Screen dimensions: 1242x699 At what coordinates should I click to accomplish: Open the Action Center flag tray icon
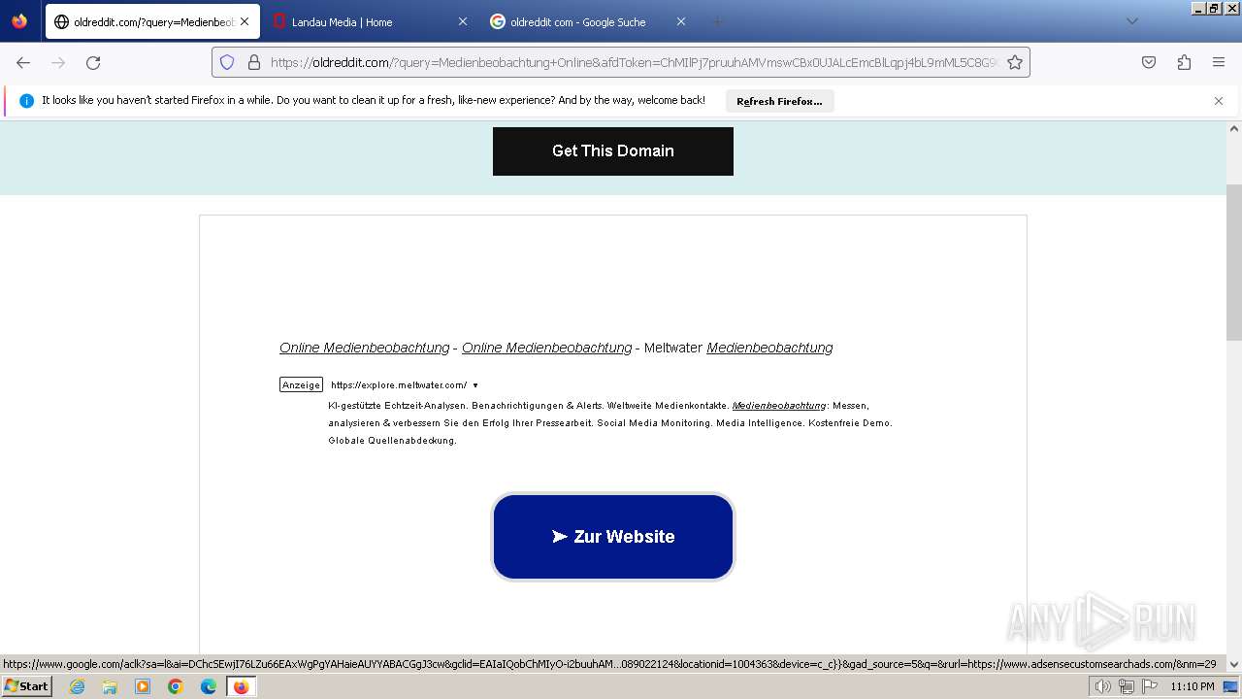(x=1150, y=686)
